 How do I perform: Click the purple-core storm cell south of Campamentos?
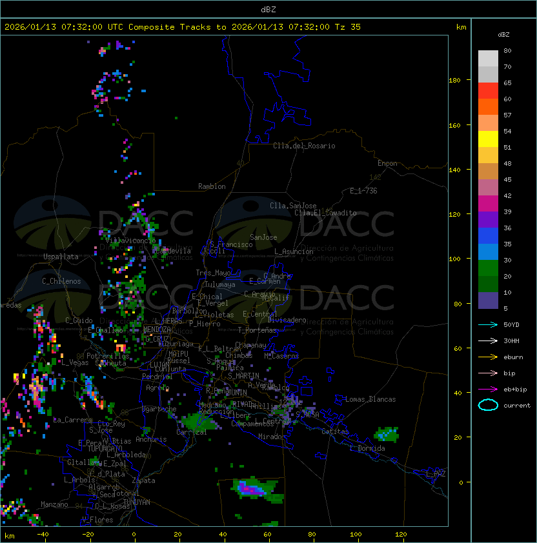(255, 489)
